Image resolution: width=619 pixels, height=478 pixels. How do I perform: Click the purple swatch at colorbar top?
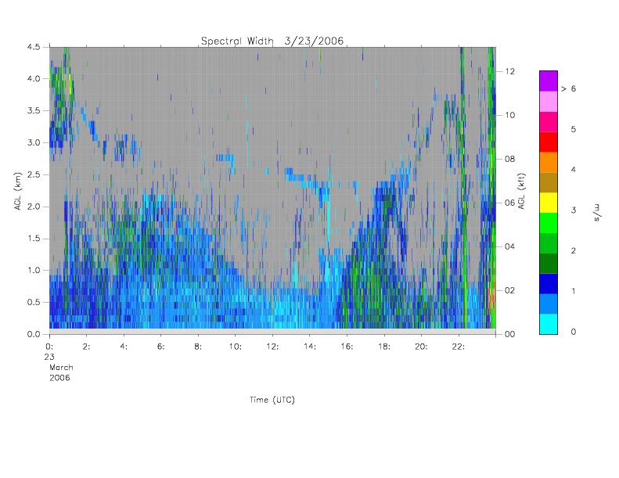tap(549, 81)
